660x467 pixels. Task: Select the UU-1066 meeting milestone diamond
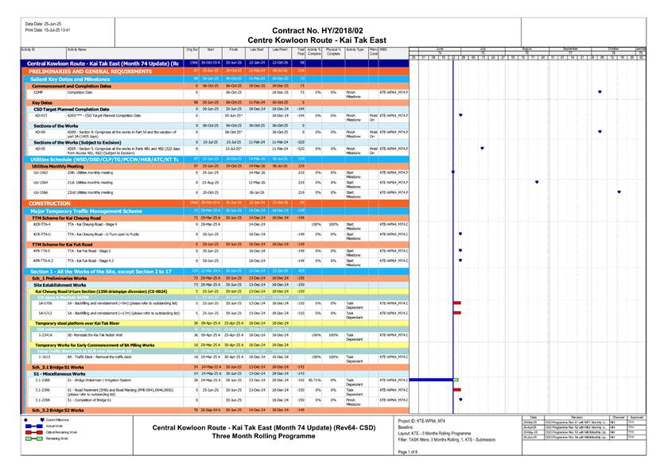[619, 192]
